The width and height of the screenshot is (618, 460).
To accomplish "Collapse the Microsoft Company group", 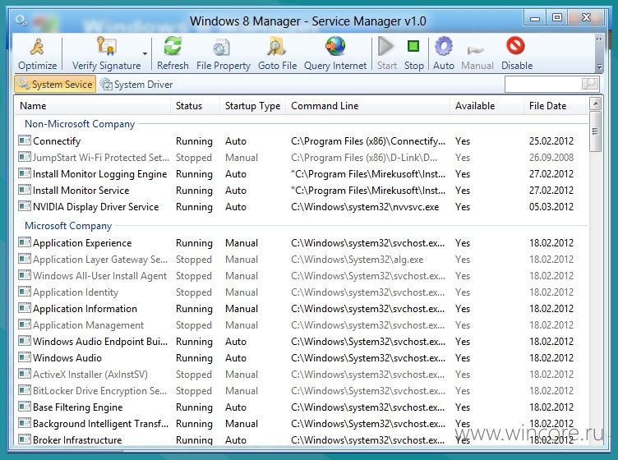I will [x=68, y=226].
